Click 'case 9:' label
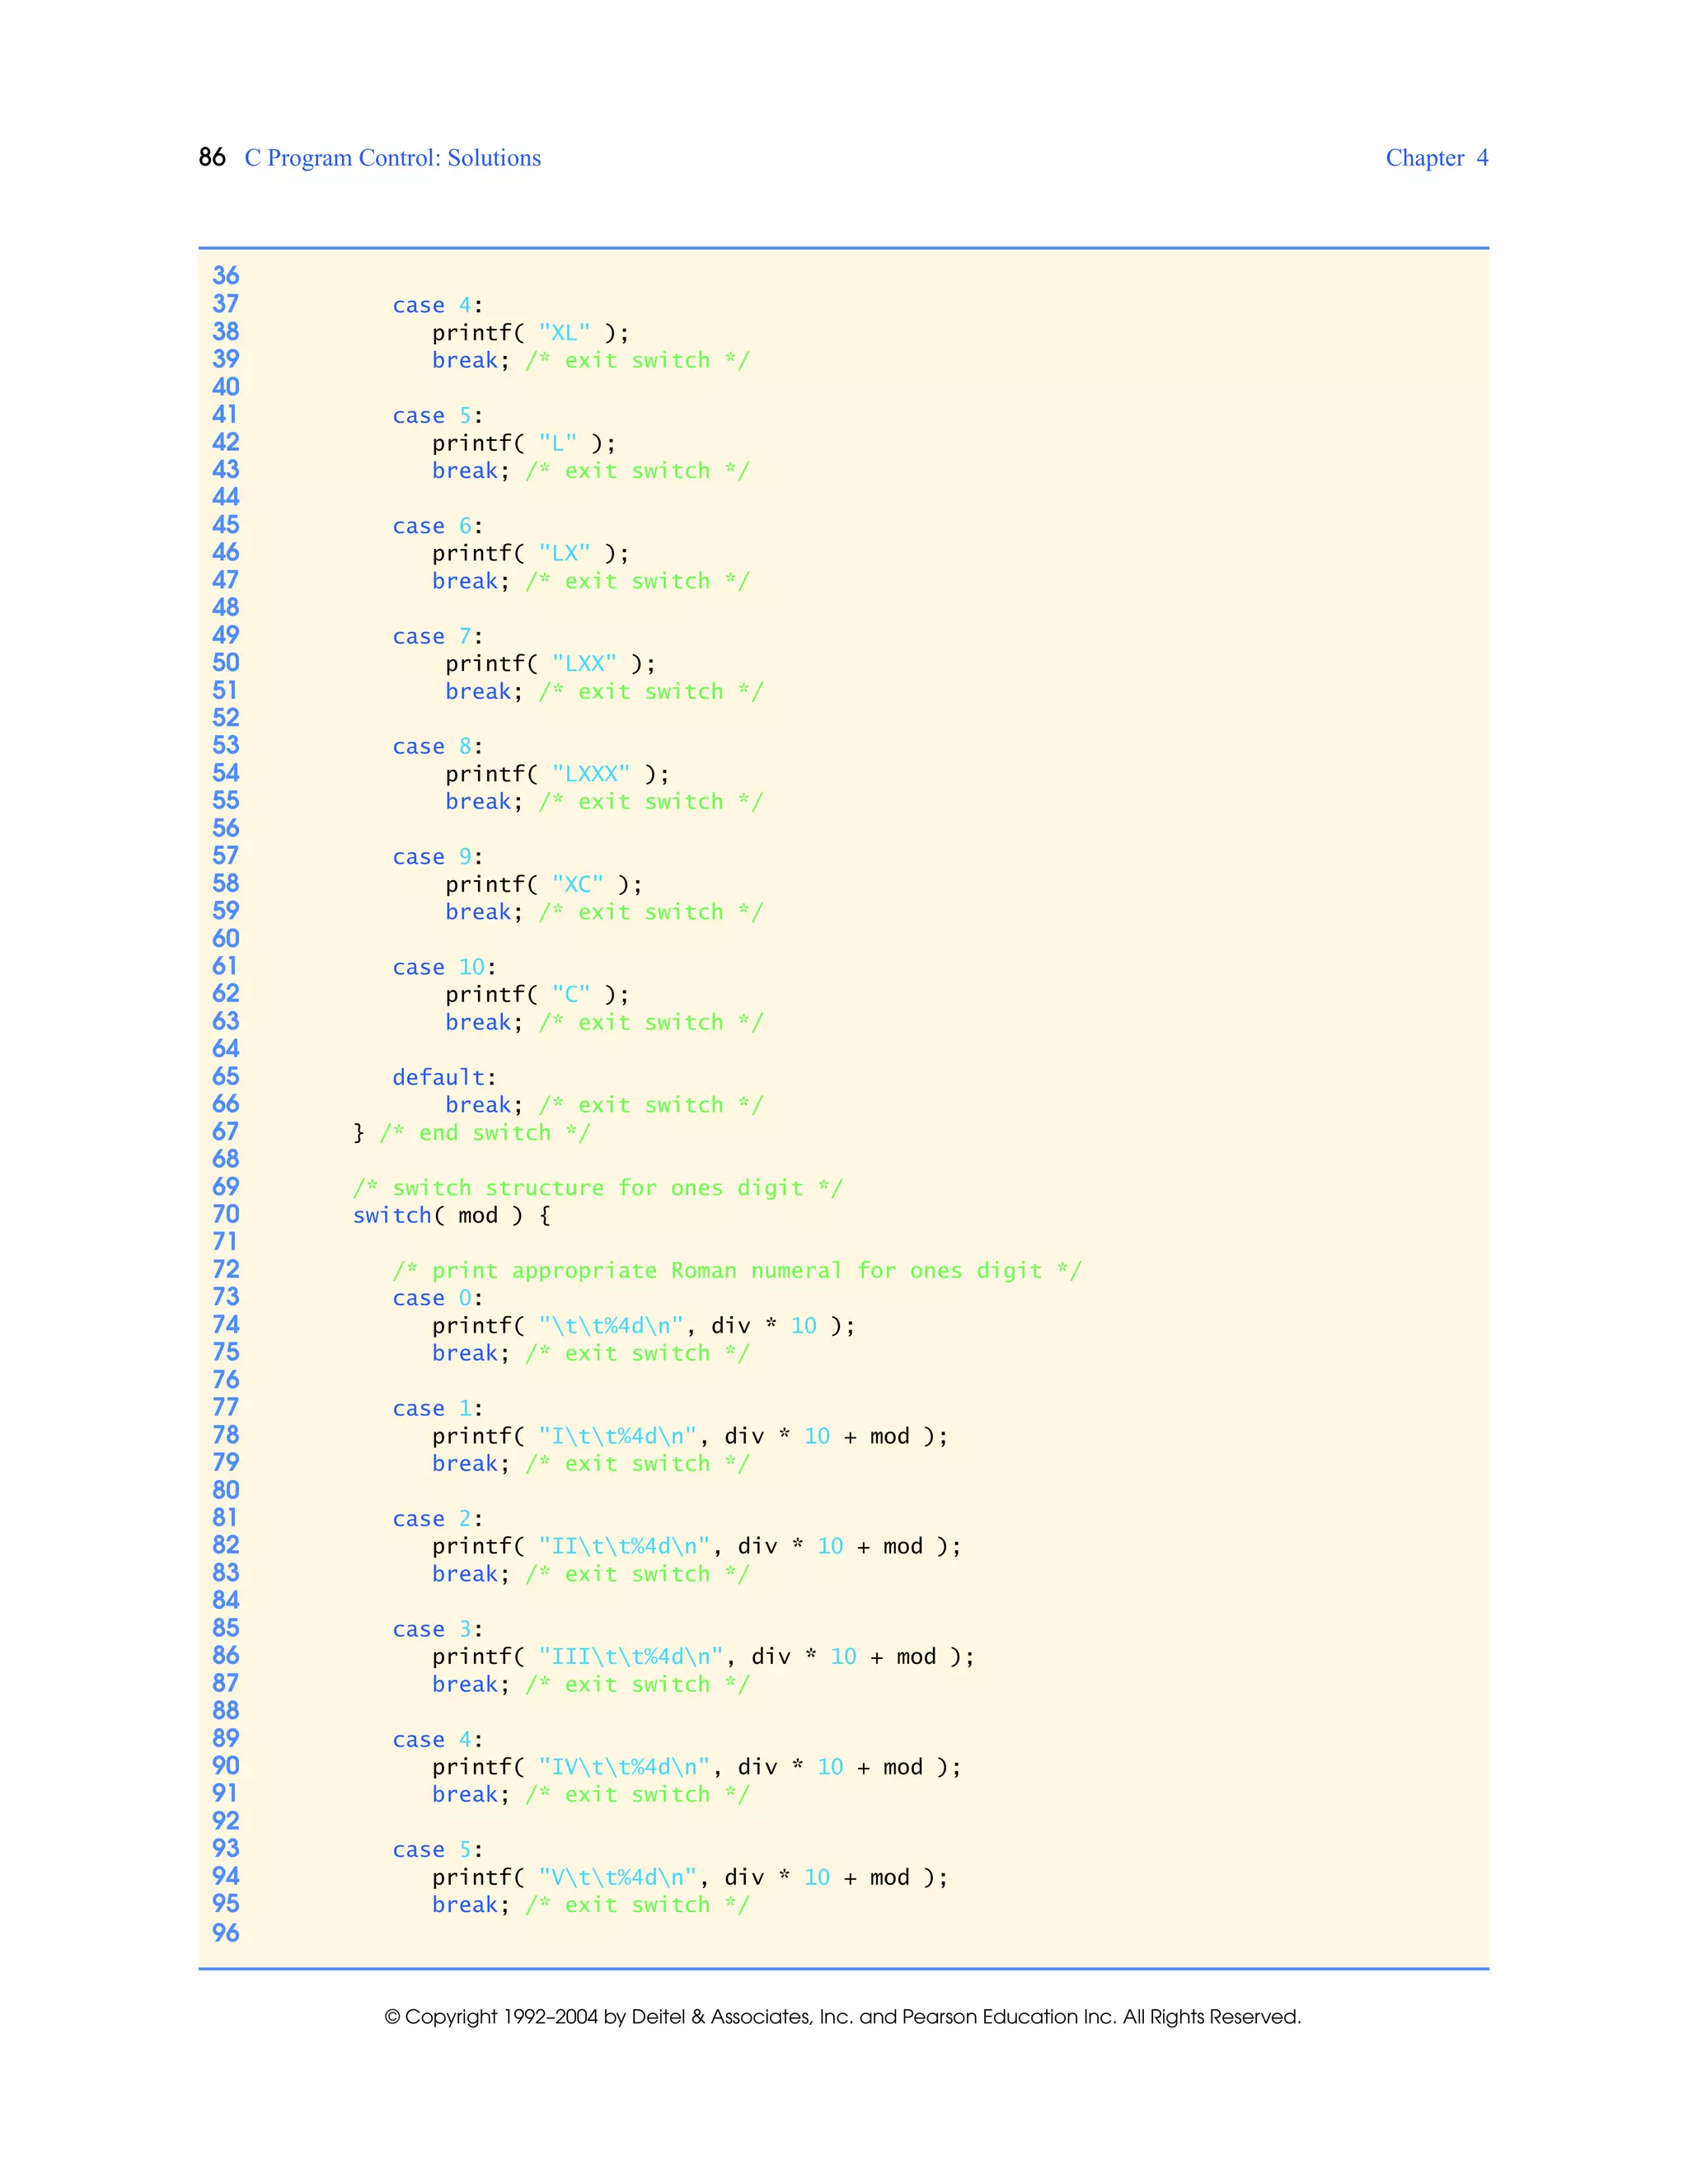The width and height of the screenshot is (1688, 2184). (437, 857)
